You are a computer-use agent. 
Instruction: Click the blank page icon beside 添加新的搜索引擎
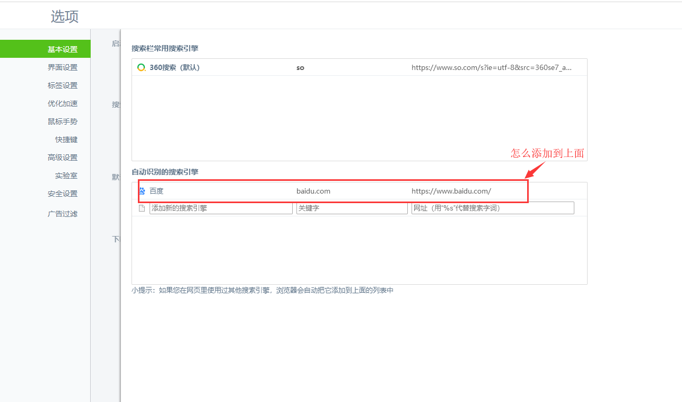point(142,208)
